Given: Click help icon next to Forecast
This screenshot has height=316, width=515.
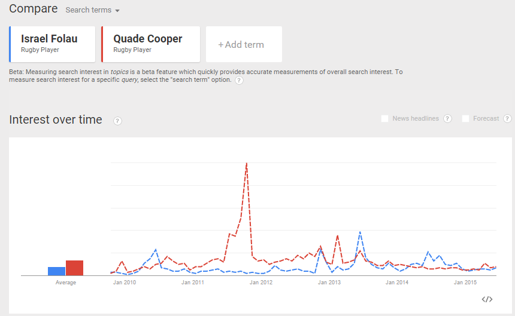Looking at the screenshot, I should click(x=507, y=119).
